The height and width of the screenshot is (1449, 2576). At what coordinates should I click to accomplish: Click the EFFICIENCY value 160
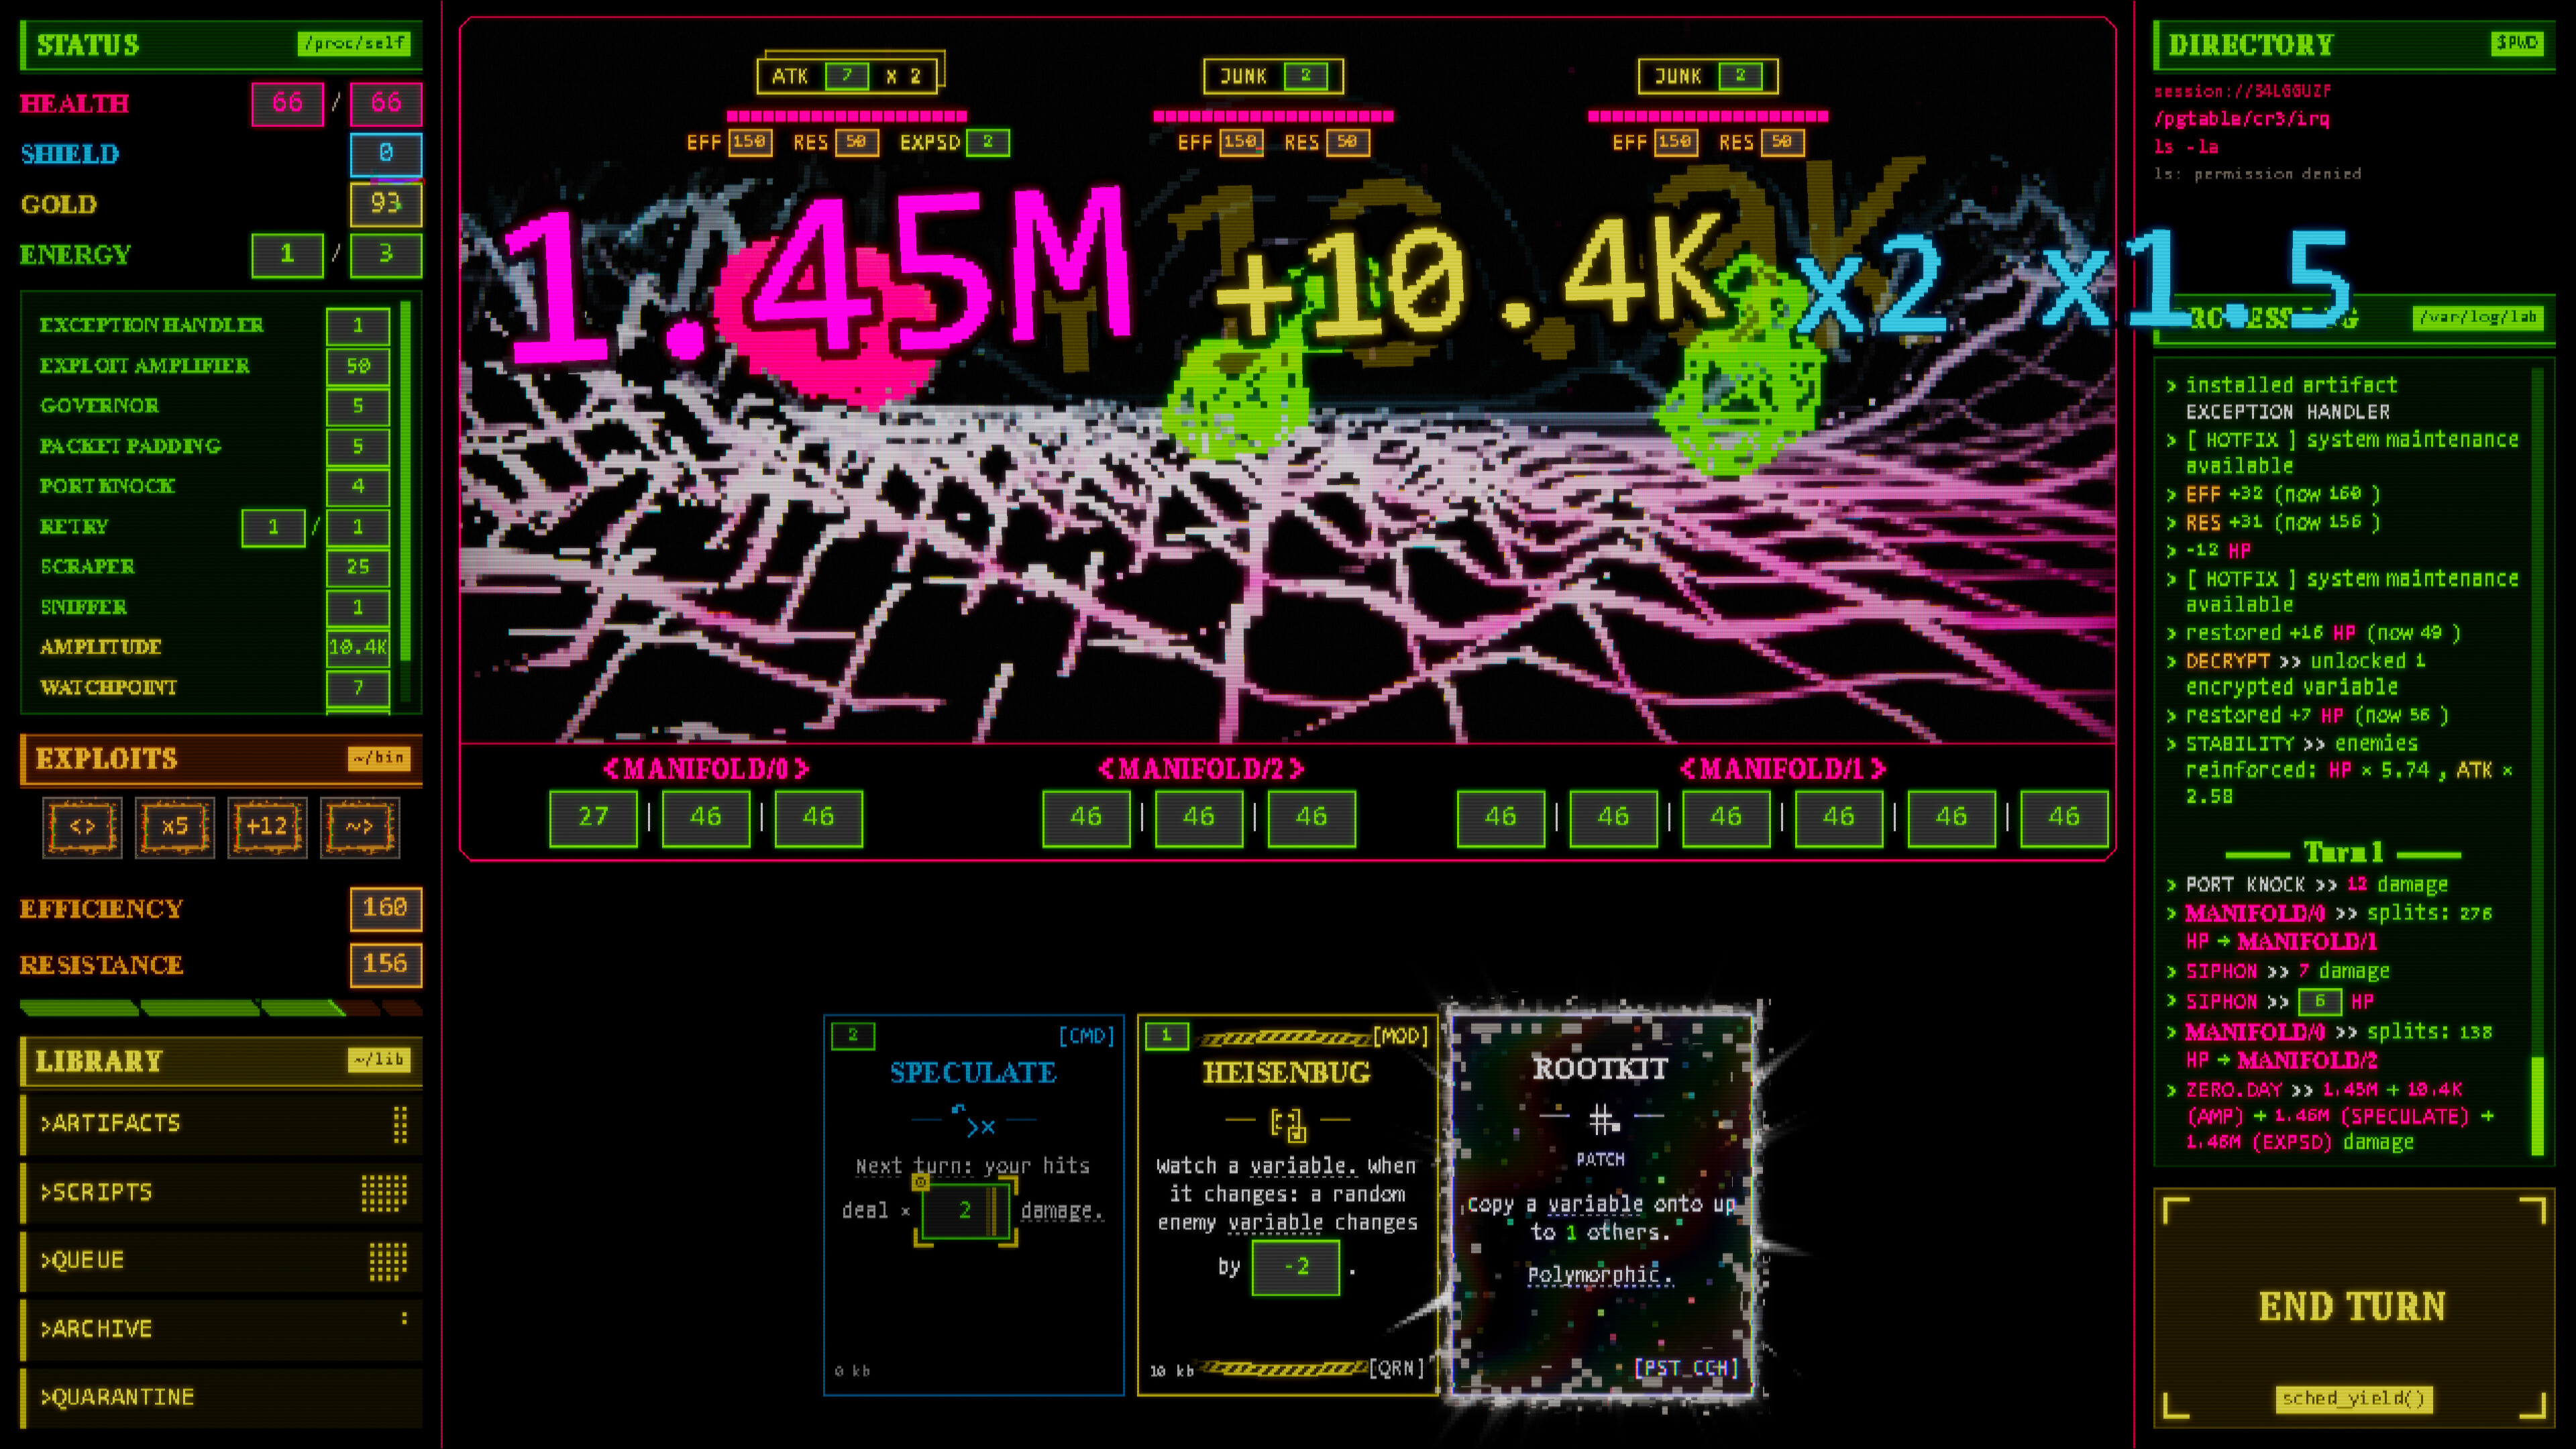[x=385, y=908]
